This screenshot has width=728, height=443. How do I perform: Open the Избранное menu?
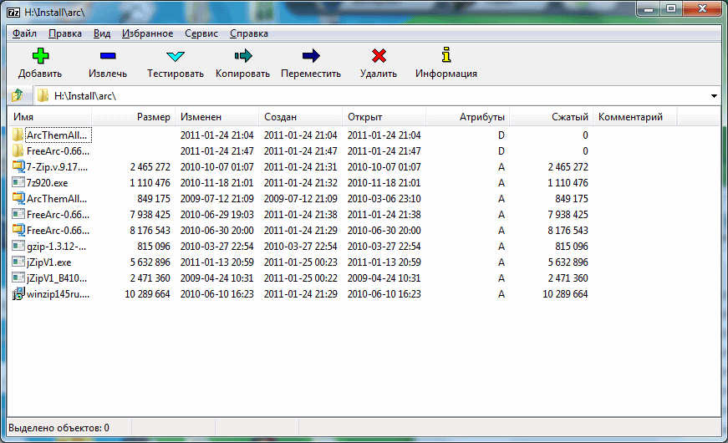click(x=148, y=33)
